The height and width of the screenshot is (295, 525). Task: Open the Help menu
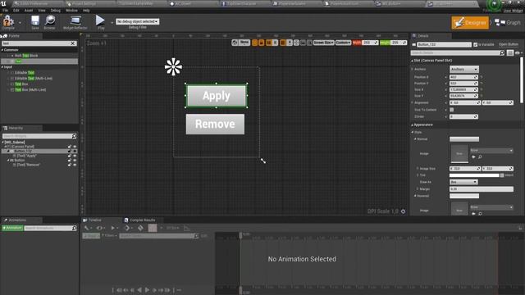pyautogui.click(x=86, y=11)
